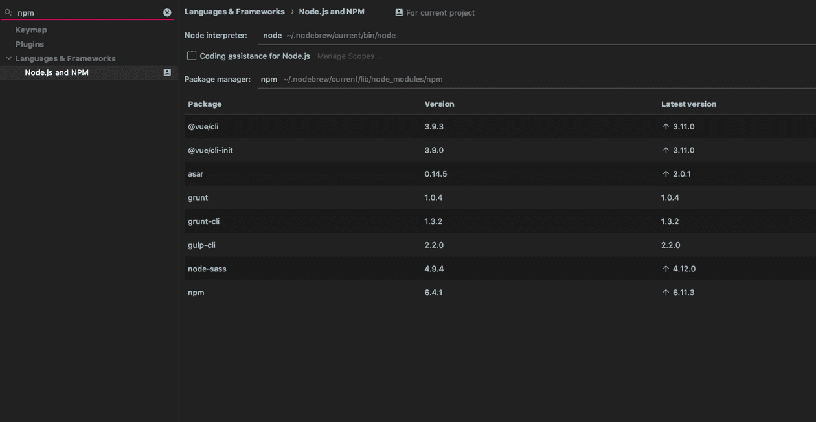The image size is (816, 422).
Task: Click the Version column header
Action: 439,104
